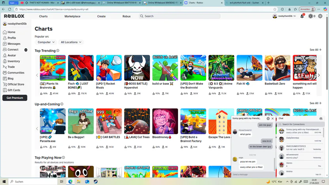This screenshot has height=185, width=329.
Task: Go back in browser history
Action: point(3,9)
